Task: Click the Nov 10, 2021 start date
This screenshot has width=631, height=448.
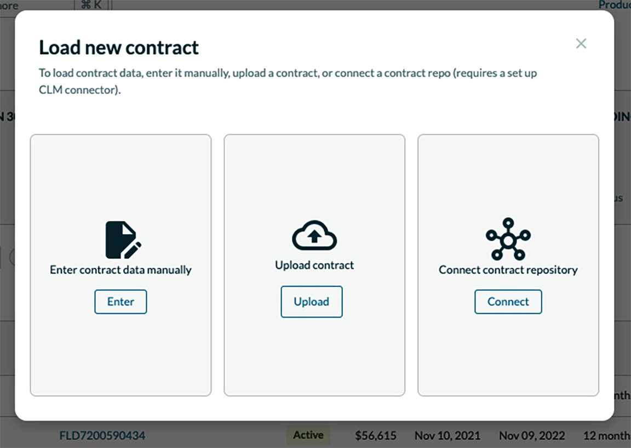Action: (448, 435)
